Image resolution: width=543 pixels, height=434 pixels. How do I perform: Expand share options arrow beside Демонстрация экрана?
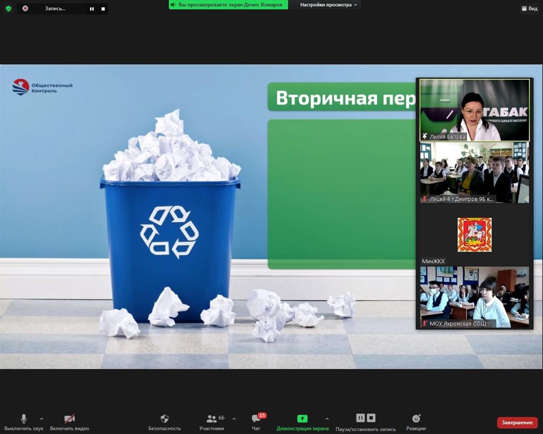(327, 419)
